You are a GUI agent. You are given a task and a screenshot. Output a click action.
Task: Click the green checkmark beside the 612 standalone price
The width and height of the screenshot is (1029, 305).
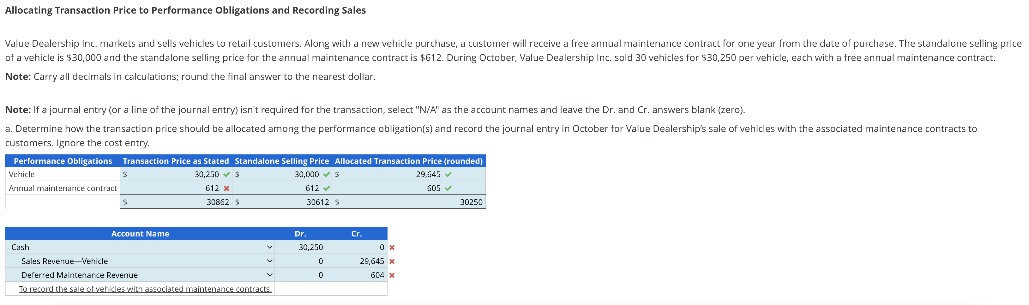tap(326, 188)
